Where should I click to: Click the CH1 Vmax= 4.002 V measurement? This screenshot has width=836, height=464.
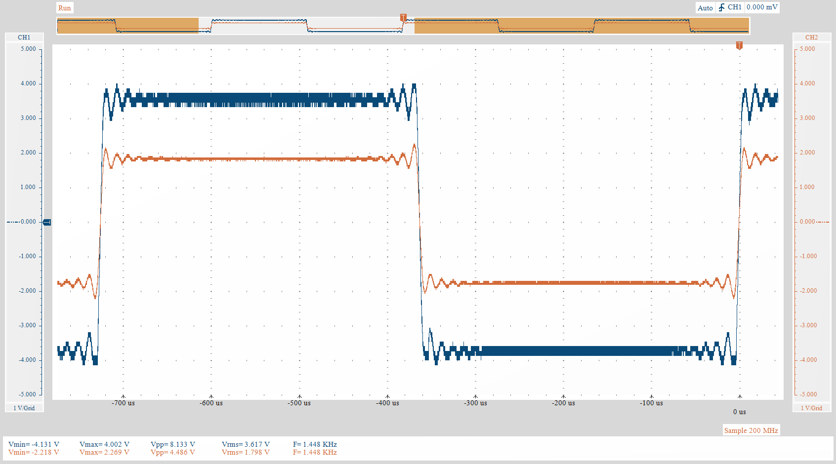coord(104,444)
